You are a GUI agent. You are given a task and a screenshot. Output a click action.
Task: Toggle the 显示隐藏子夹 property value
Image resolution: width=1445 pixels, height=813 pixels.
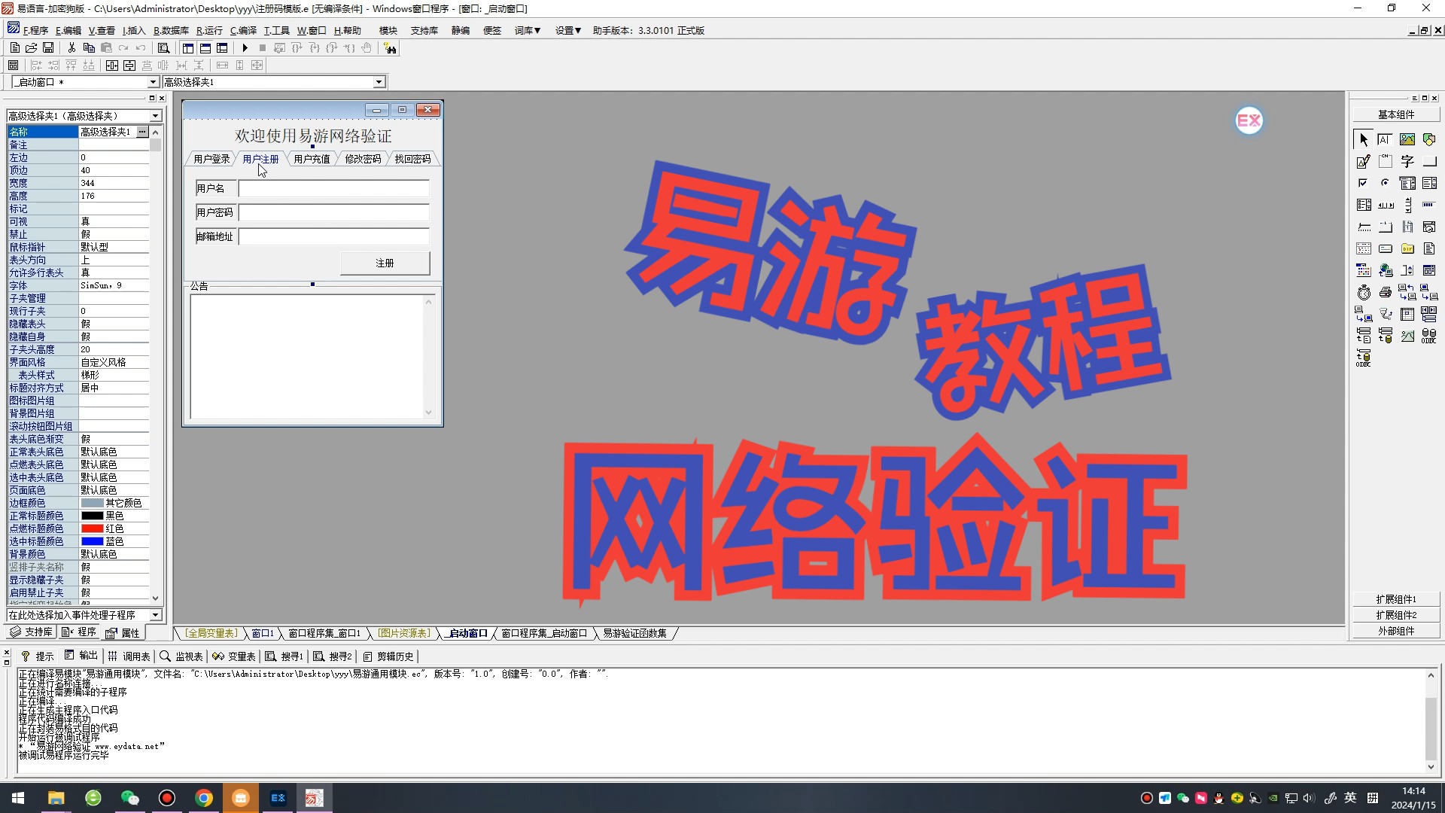pos(114,580)
